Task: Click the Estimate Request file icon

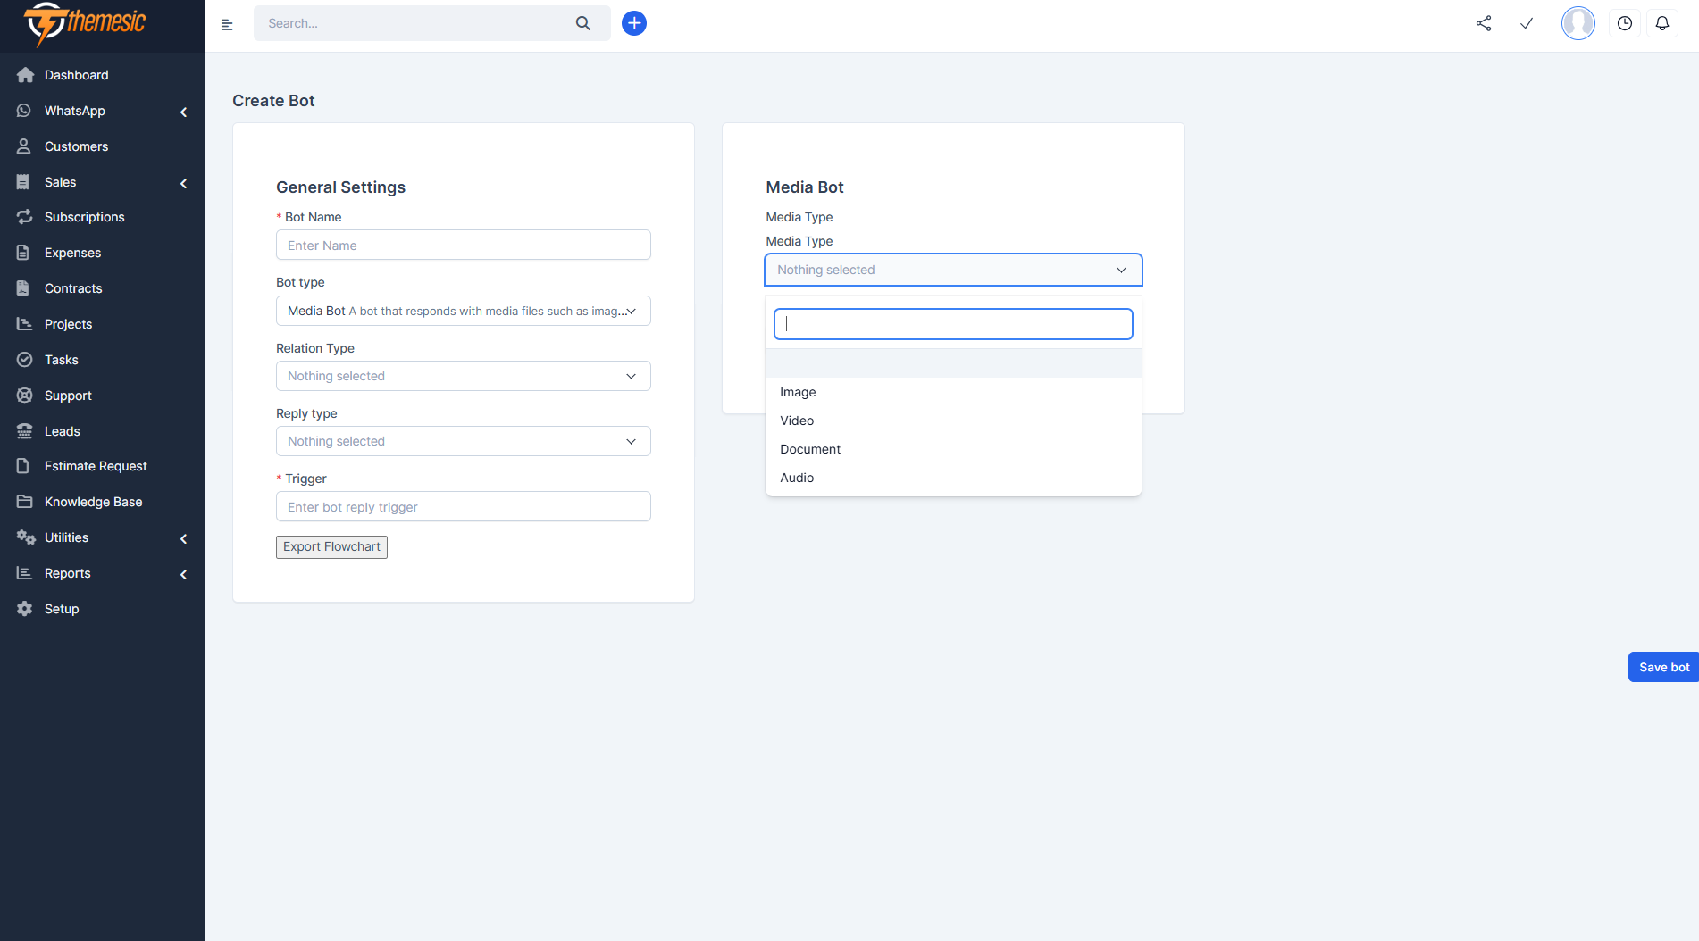Action: click(23, 466)
